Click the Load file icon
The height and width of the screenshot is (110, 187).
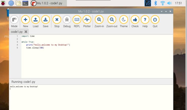point(36,20)
